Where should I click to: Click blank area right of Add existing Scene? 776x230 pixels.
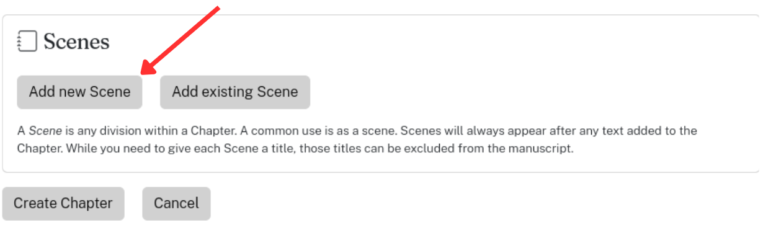[x=533, y=92]
